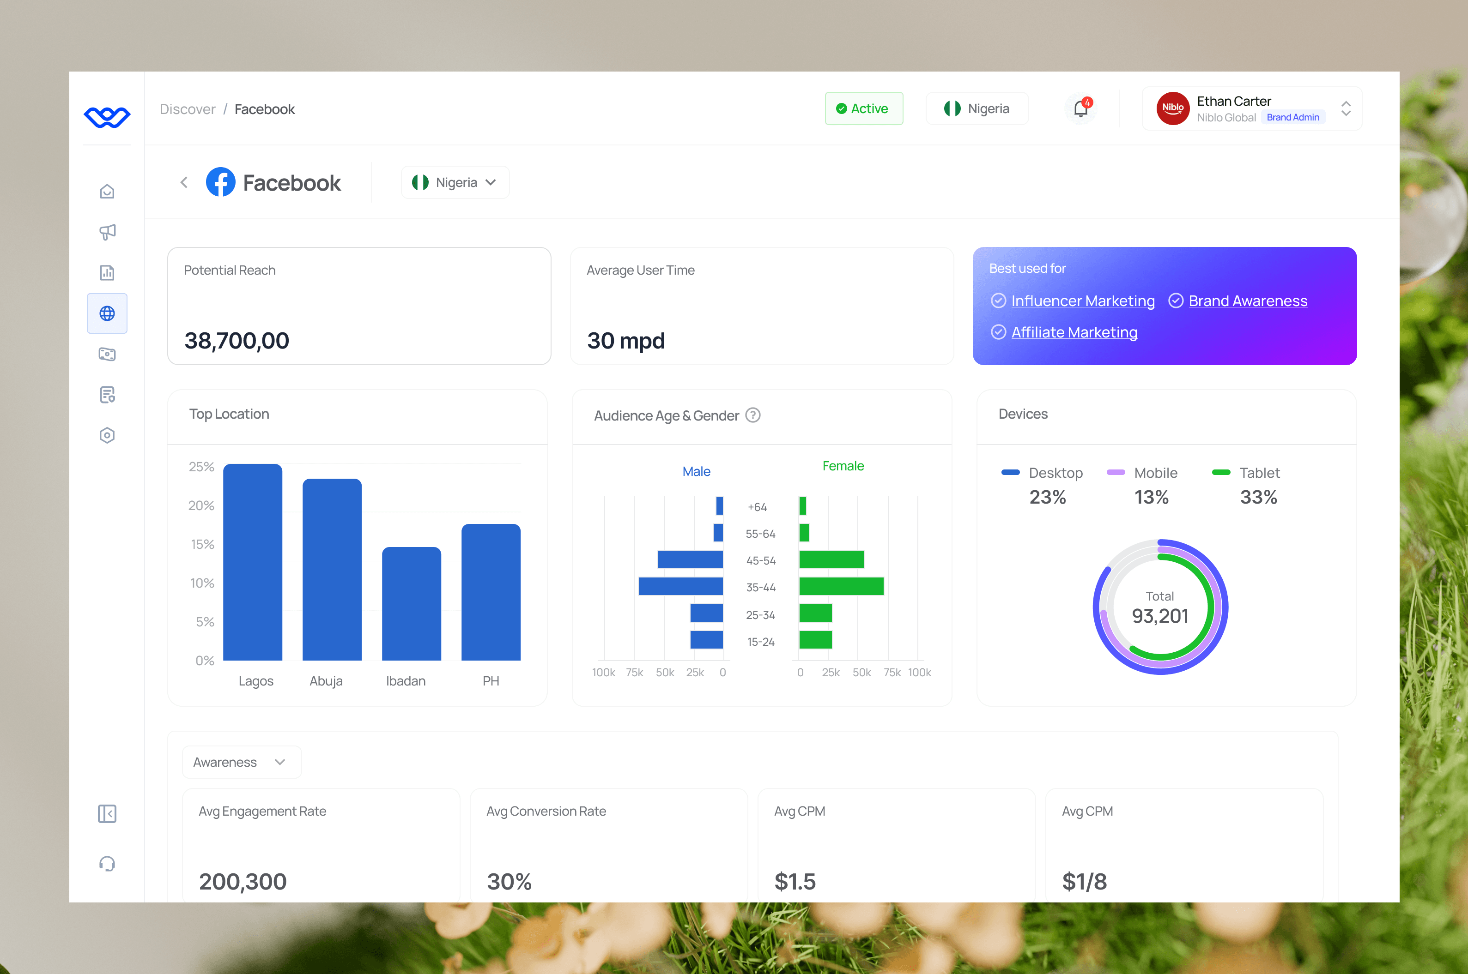This screenshot has width=1468, height=974.
Task: Open the home icon in sidebar
Action: point(107,191)
